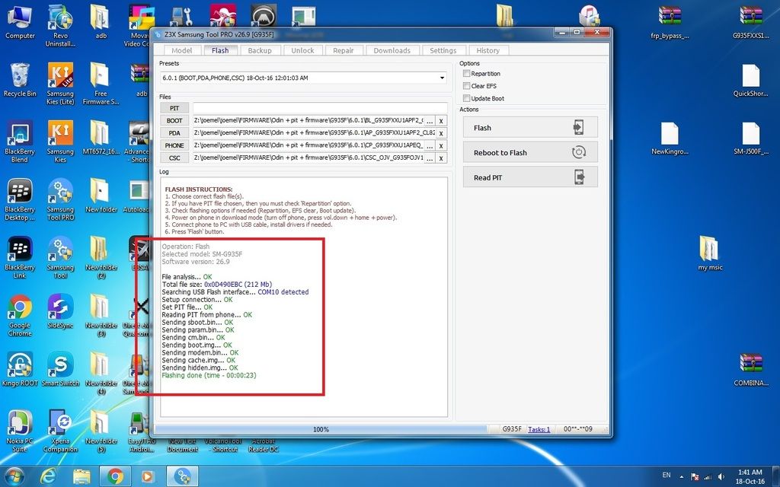This screenshot has height=487, width=780.
Task: Click the CSC file button
Action: (x=174, y=158)
